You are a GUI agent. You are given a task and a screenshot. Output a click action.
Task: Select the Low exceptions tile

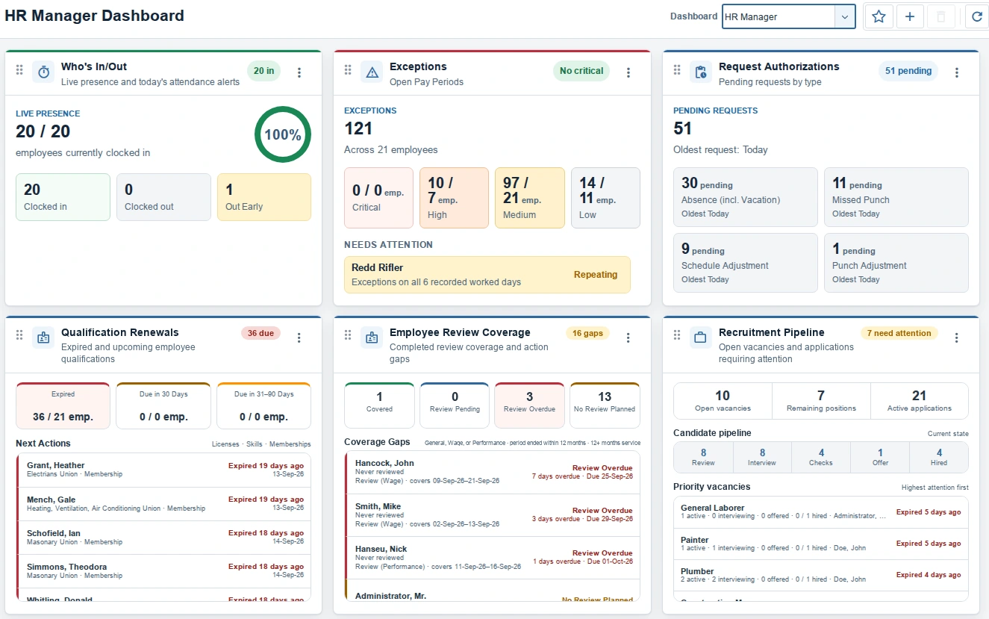point(605,198)
